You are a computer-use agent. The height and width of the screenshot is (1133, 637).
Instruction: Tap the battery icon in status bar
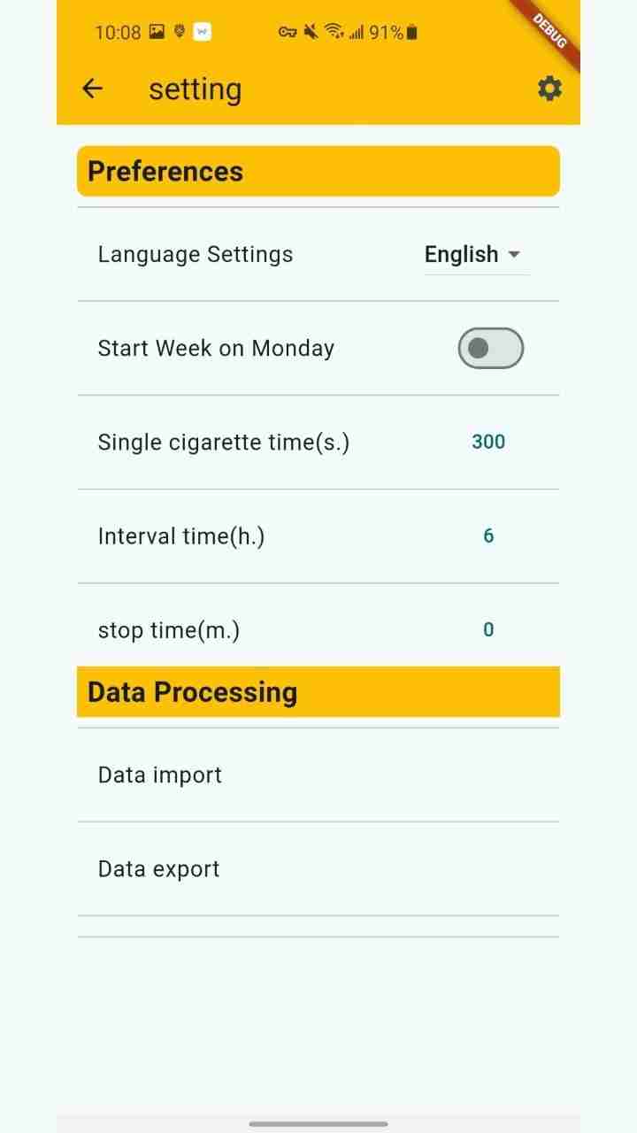[x=412, y=33]
